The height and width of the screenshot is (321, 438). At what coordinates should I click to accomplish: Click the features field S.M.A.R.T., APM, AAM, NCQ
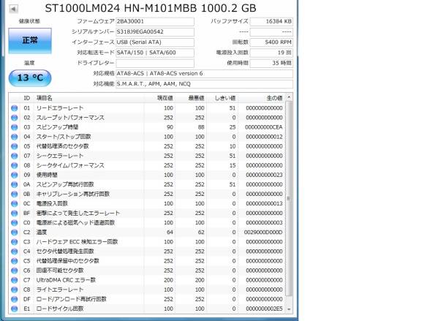[204, 84]
